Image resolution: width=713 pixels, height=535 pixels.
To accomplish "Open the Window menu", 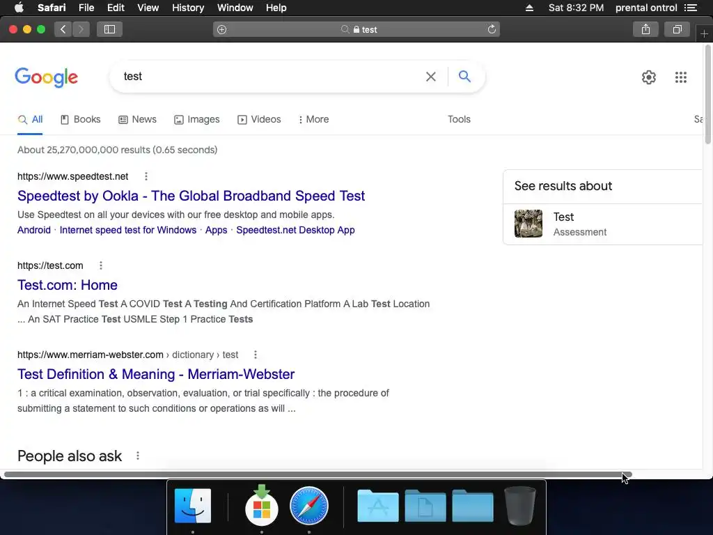I will click(x=235, y=8).
